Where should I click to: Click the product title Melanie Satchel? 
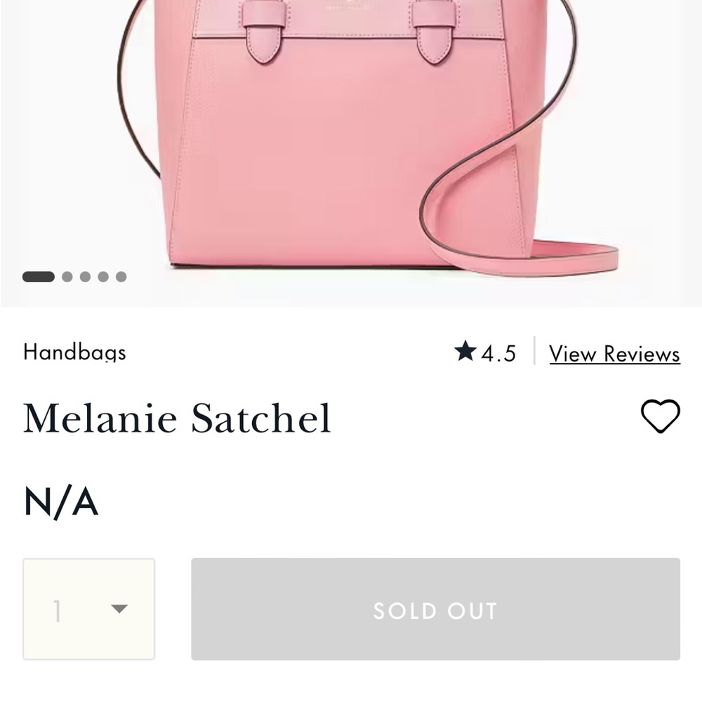tap(177, 418)
